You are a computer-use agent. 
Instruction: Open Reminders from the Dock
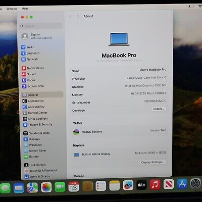point(101,186)
